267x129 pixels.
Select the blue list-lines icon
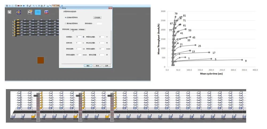38,12
